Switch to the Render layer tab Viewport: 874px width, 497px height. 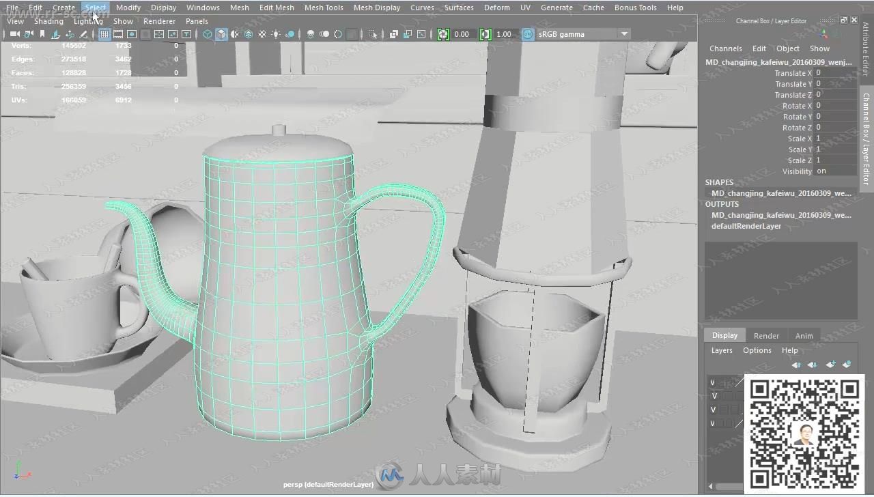[x=766, y=335]
